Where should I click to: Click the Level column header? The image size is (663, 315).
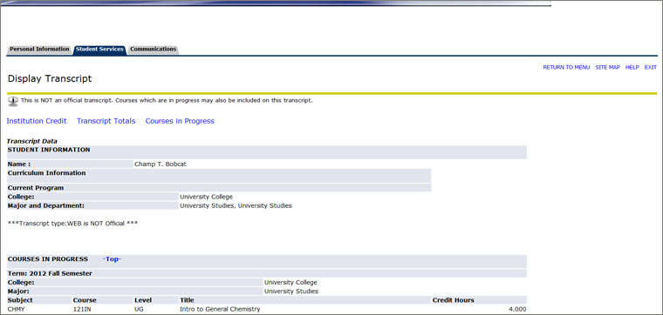(x=143, y=301)
